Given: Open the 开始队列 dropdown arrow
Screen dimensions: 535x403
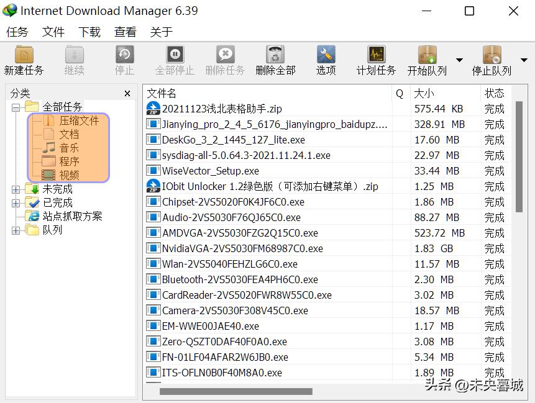Looking at the screenshot, I should 459,60.
